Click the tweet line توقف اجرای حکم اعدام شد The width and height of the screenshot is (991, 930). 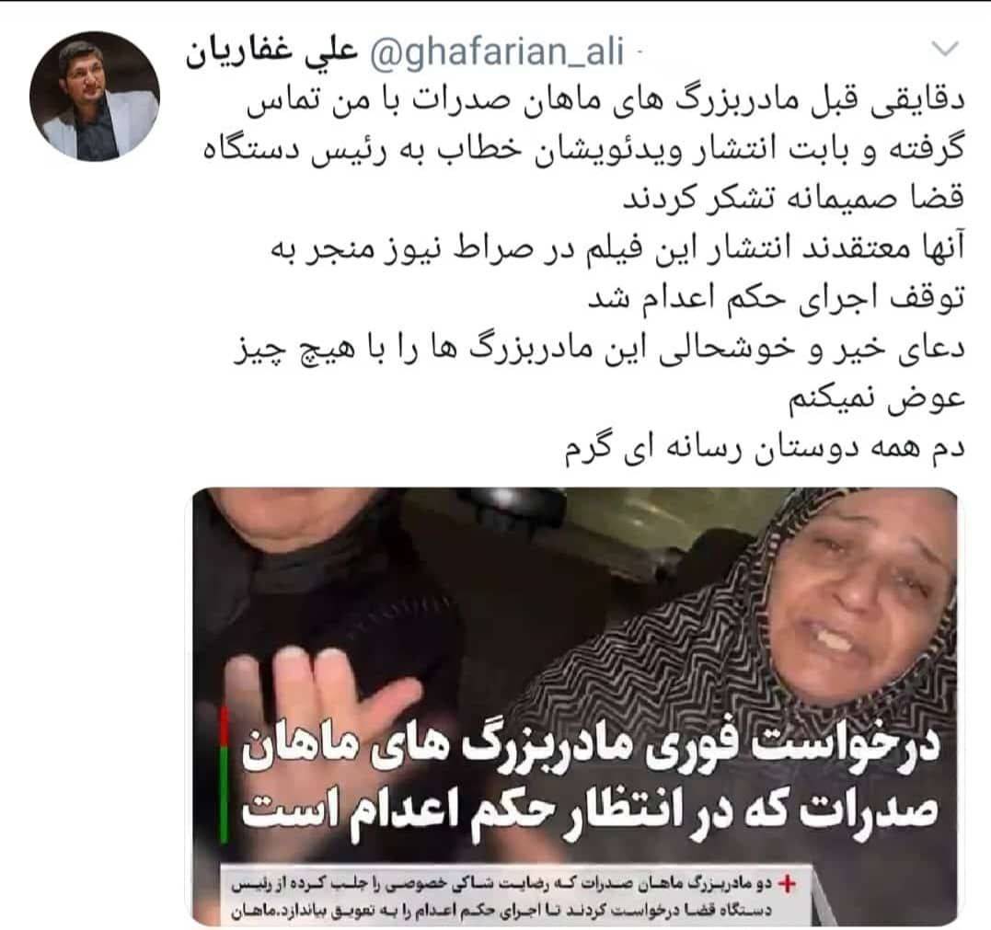click(777, 299)
